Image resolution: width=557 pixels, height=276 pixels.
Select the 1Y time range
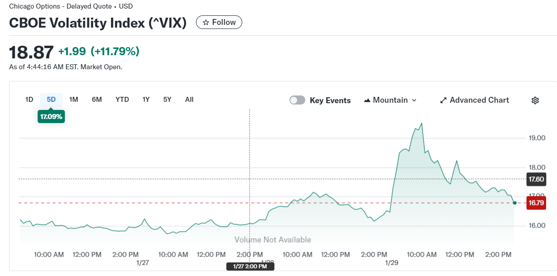(x=146, y=100)
